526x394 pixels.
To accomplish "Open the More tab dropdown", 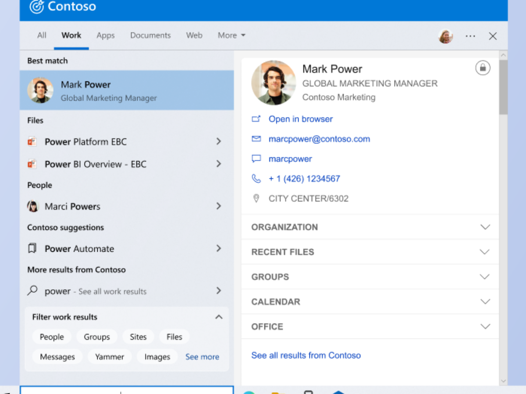I will pyautogui.click(x=231, y=35).
